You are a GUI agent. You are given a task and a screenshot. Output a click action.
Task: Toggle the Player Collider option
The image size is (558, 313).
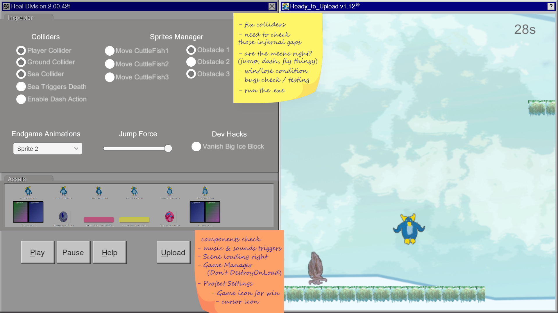click(21, 51)
